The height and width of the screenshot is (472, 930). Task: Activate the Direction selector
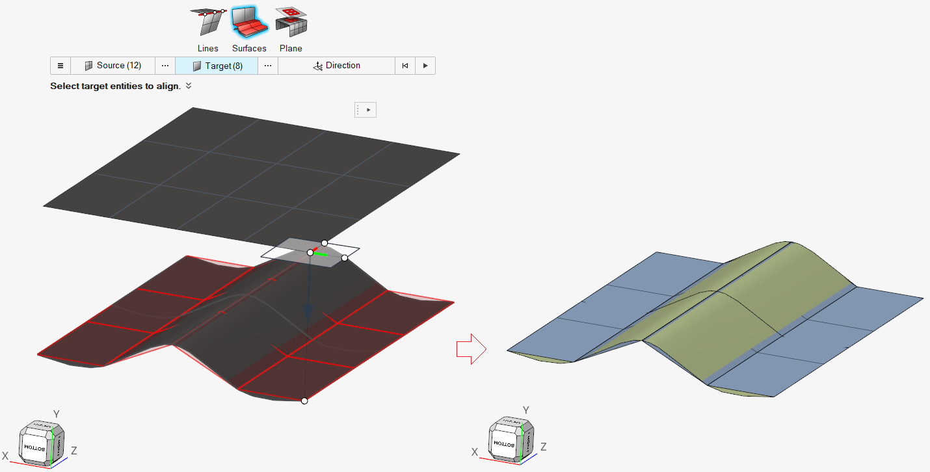[x=336, y=66]
